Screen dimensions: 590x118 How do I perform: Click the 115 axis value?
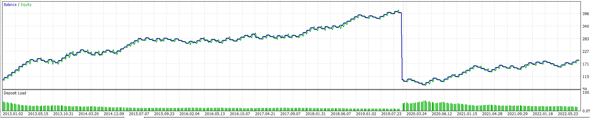[586, 77]
